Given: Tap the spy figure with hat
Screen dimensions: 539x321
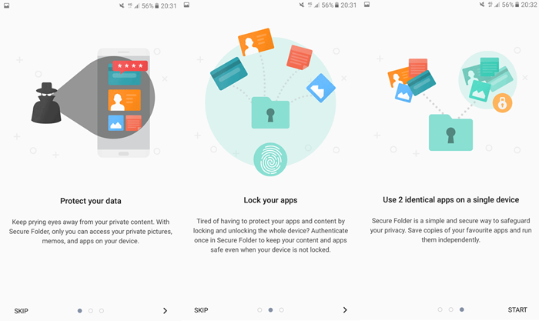Looking at the screenshot, I should click(x=46, y=102).
